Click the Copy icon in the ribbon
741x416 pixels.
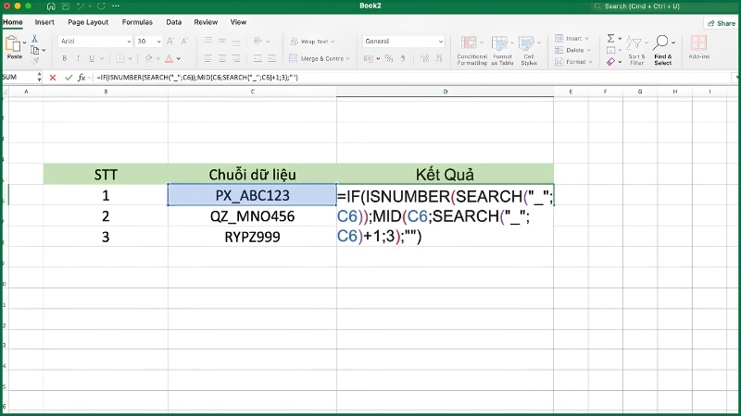[x=35, y=50]
